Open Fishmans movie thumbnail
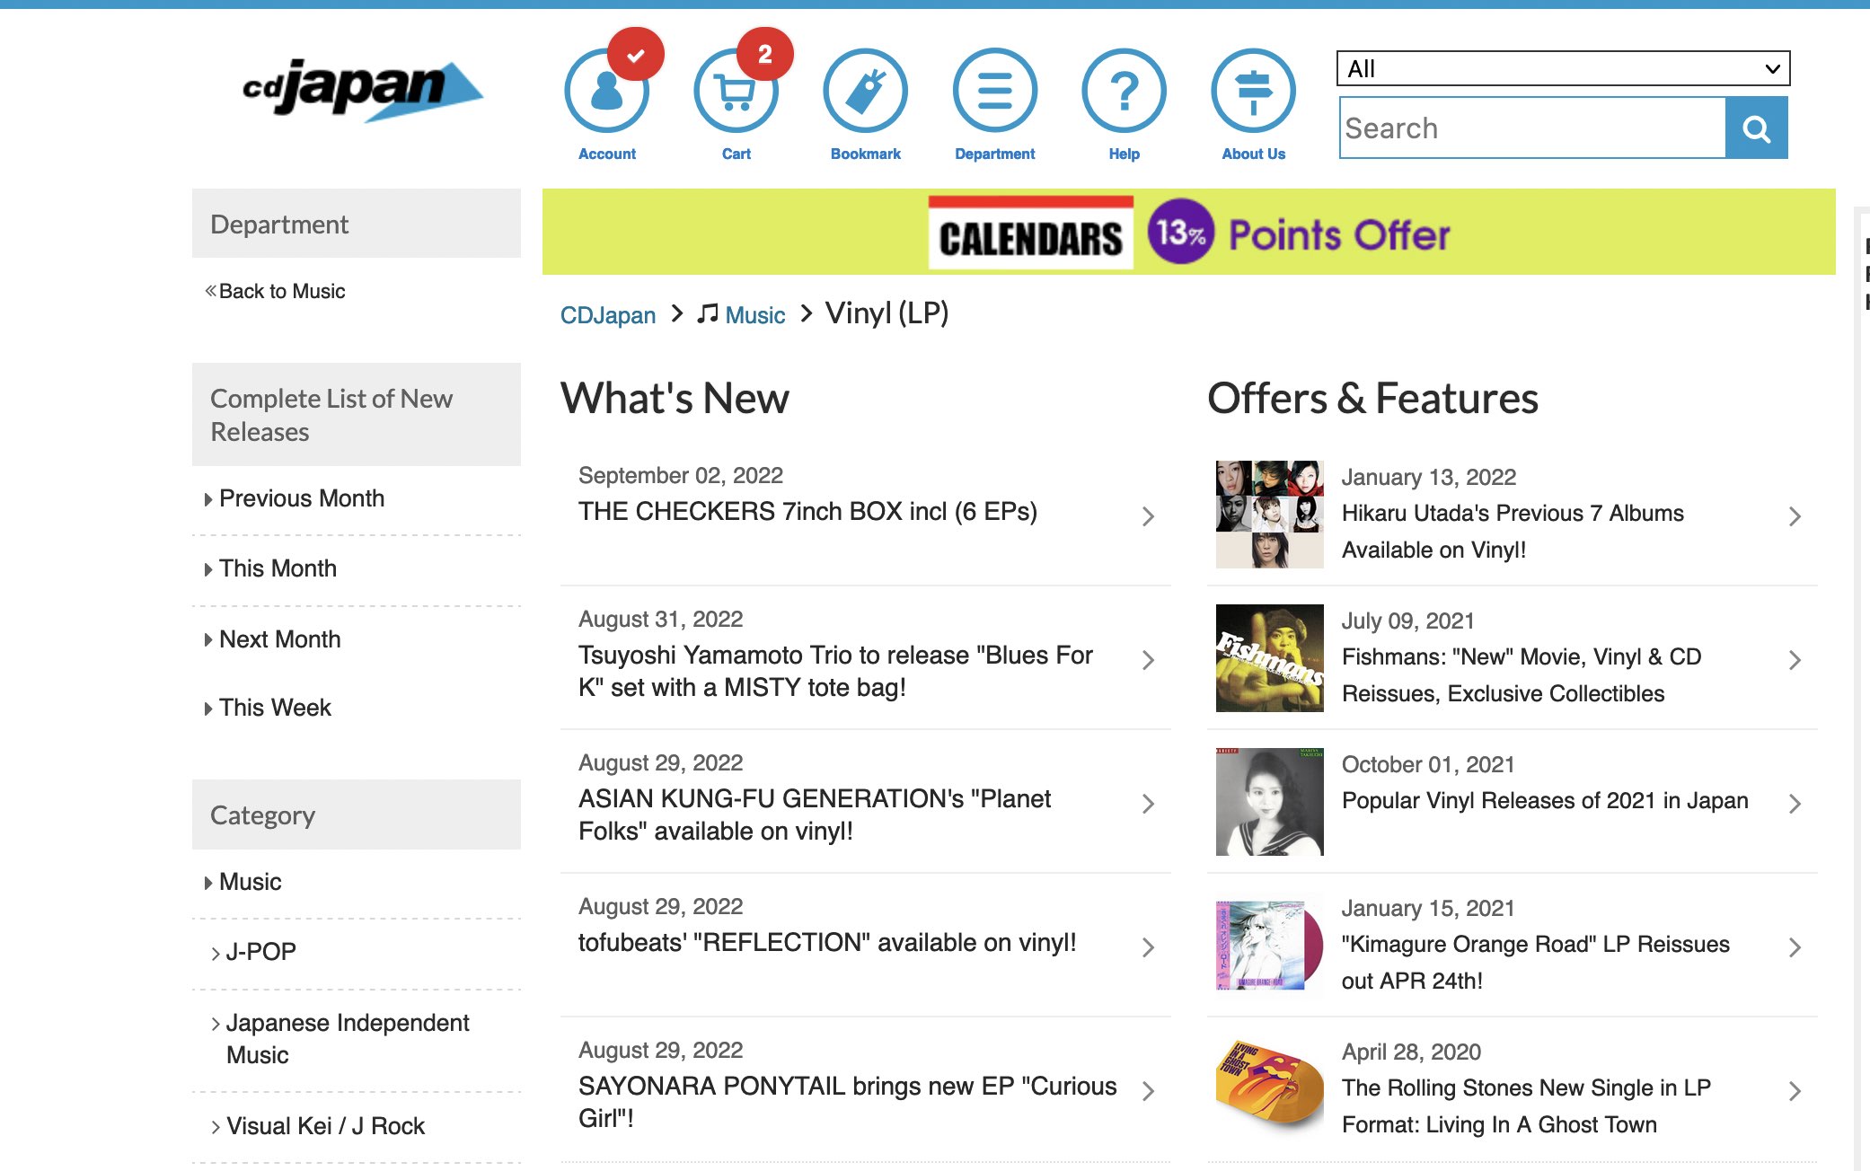This screenshot has height=1171, width=1870. click(1269, 658)
